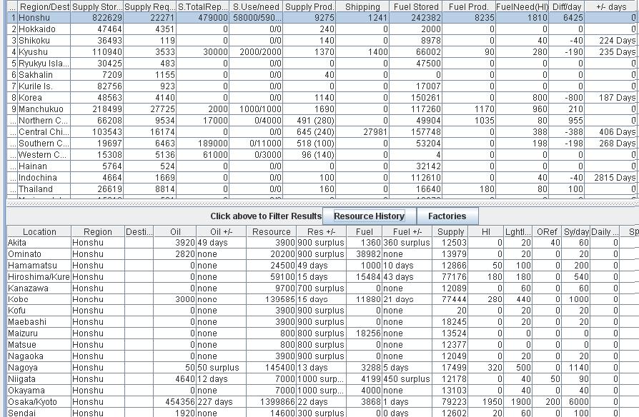This screenshot has height=417, width=639.
Task: Filter results by Kyushu region
Action: tap(322, 51)
